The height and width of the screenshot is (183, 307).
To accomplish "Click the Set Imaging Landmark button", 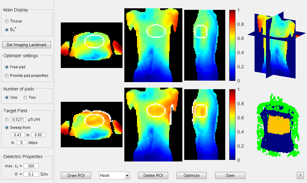I will point(27,45).
